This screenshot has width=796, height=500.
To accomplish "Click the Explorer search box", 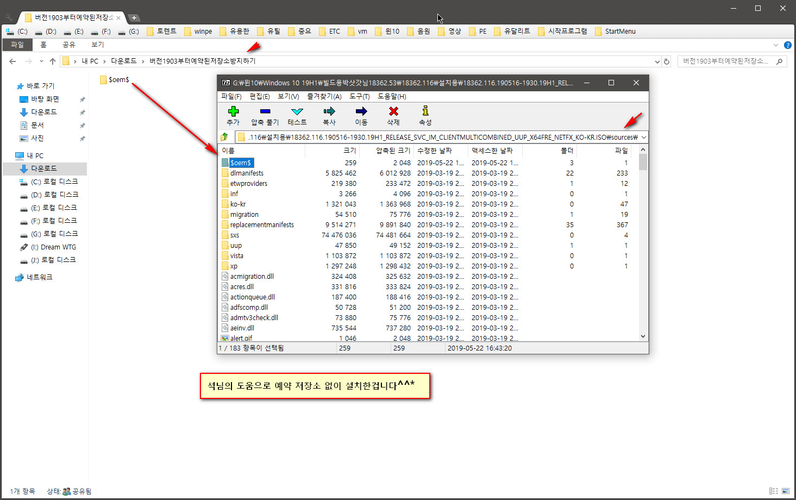I will (732, 61).
